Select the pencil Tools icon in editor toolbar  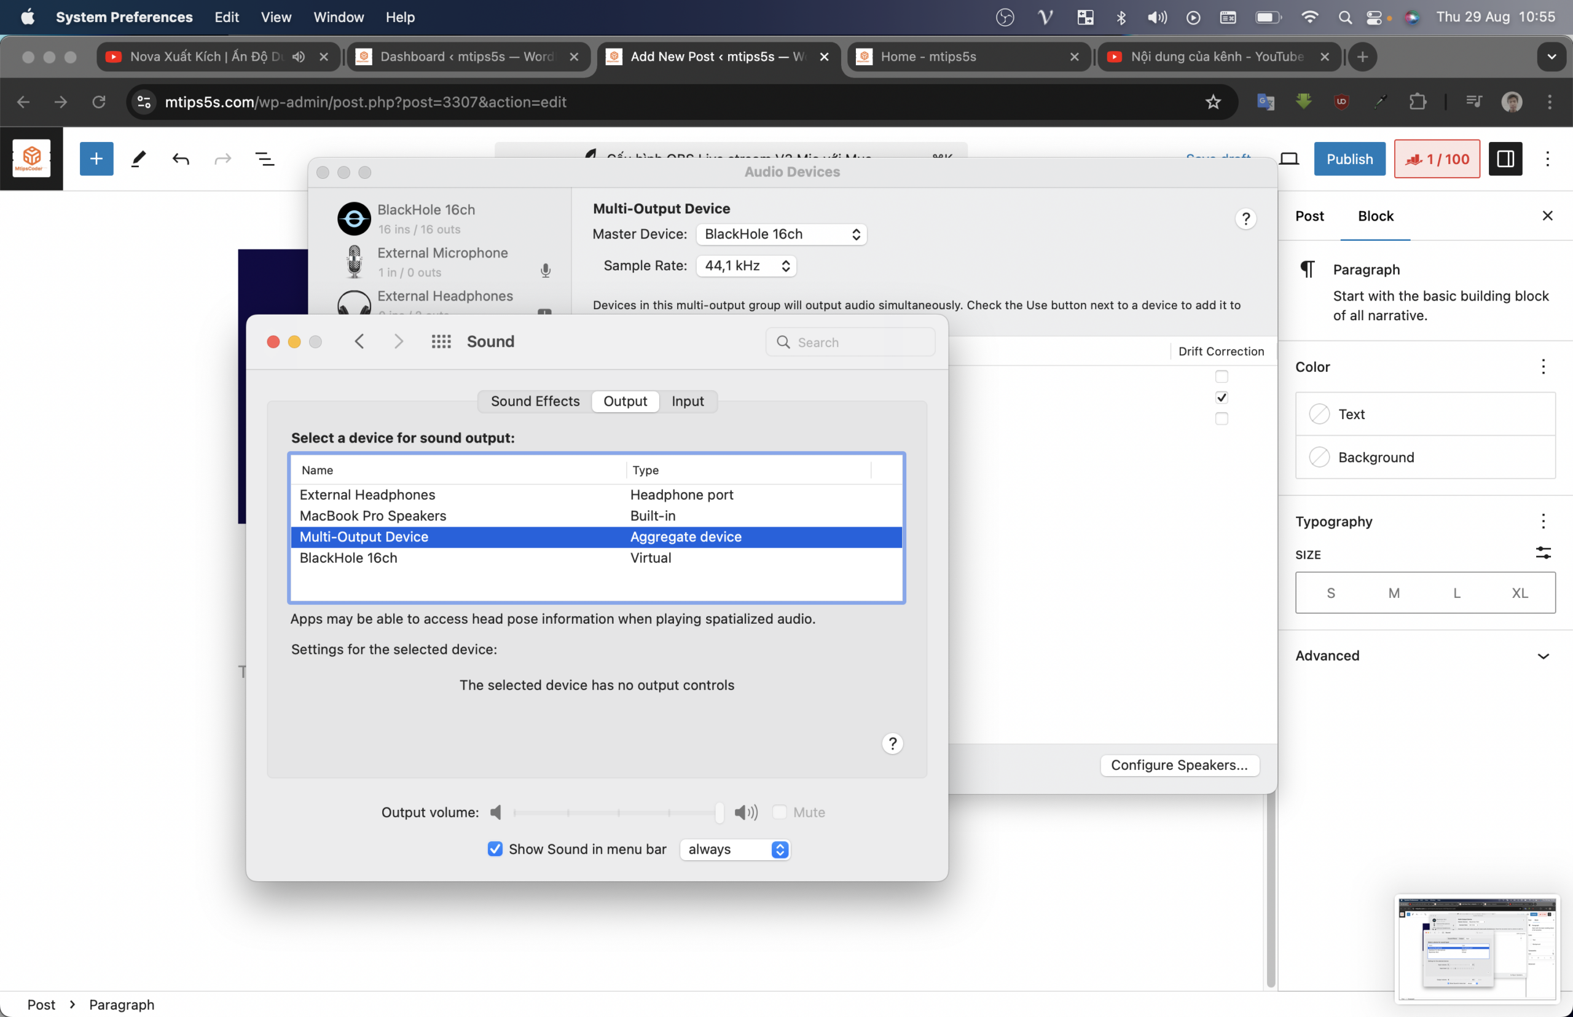tap(138, 159)
